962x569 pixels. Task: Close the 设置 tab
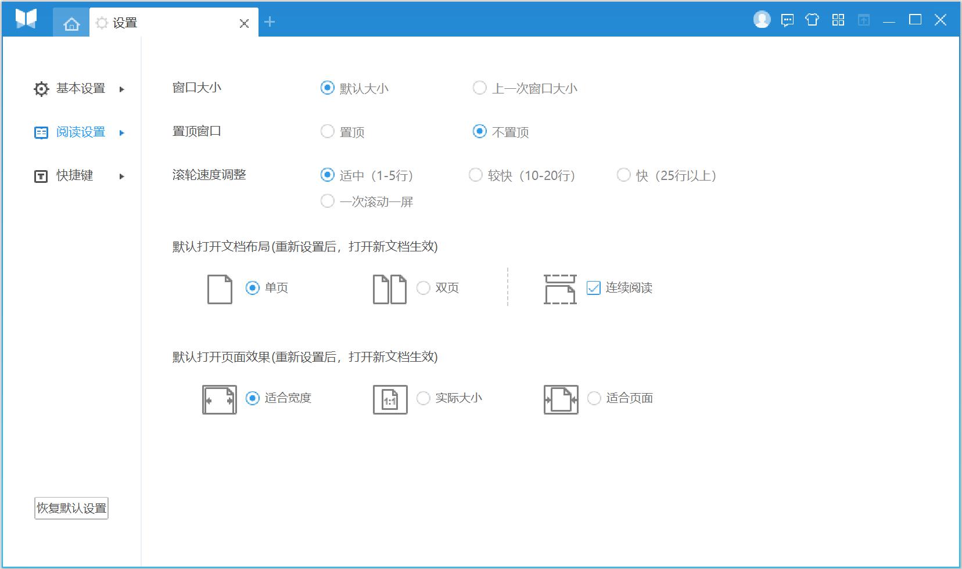(243, 23)
